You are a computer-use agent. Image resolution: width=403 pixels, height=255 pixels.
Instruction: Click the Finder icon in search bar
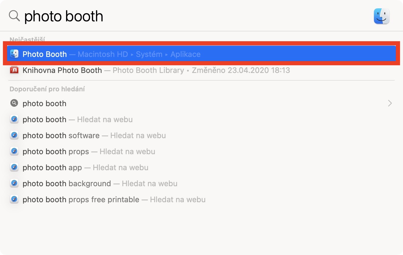382,16
